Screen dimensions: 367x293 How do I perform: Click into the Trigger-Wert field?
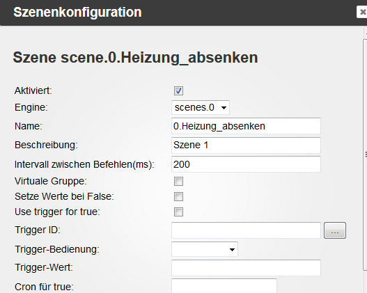(x=246, y=268)
